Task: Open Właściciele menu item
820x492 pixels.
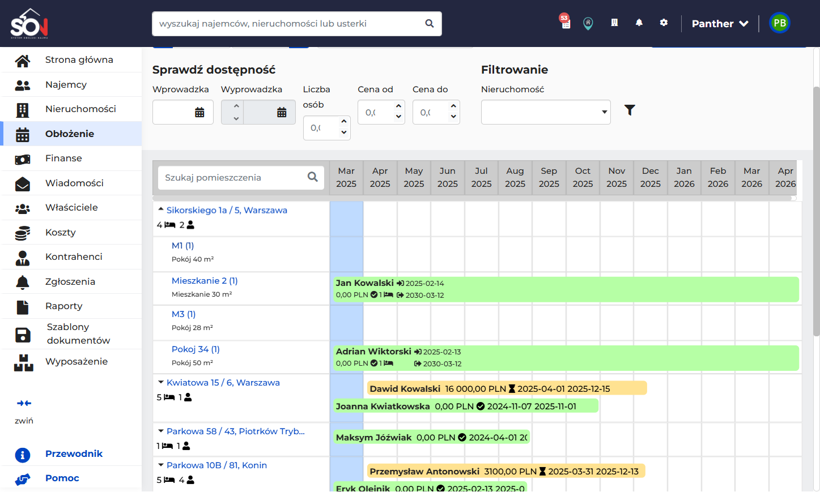Action: (71, 208)
